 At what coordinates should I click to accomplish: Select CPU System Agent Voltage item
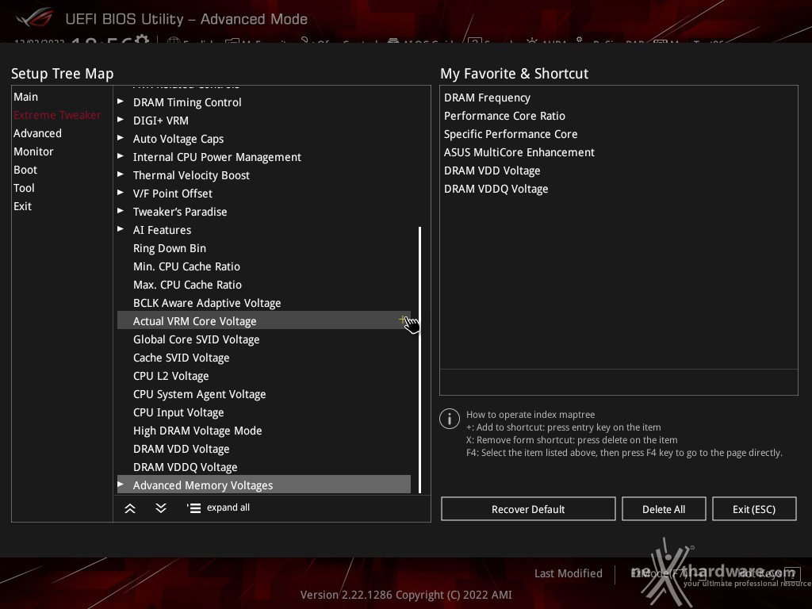click(x=263, y=393)
